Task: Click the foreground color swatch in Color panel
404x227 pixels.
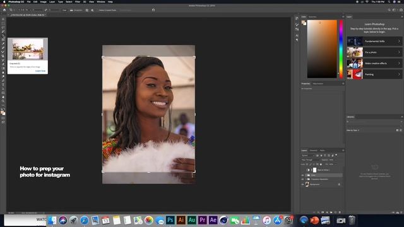Action: [x=304, y=23]
